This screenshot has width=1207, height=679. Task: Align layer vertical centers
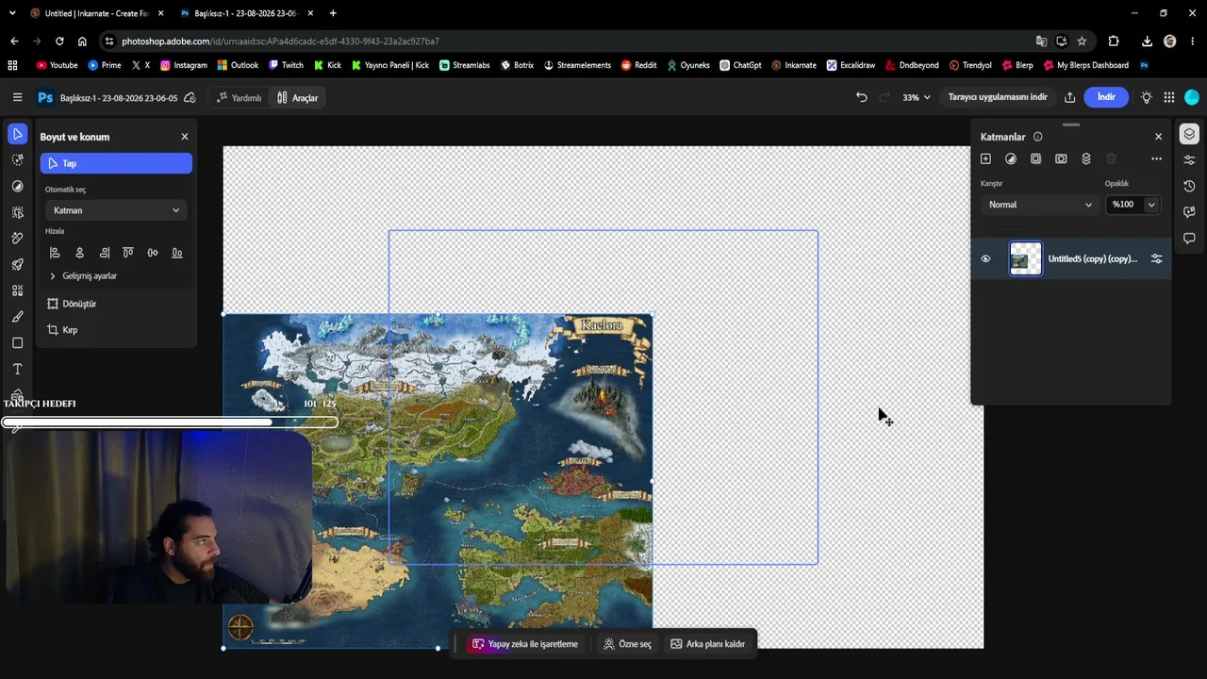(x=153, y=253)
